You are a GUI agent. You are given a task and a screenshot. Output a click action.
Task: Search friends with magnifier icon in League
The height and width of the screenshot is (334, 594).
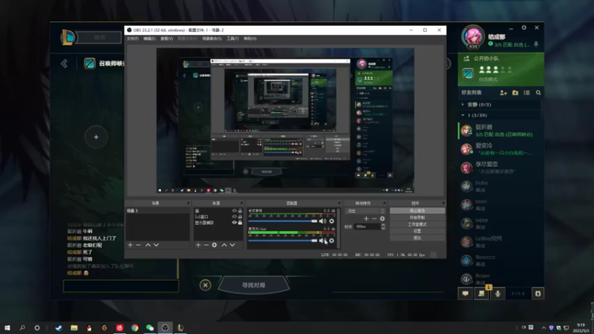tap(538, 93)
